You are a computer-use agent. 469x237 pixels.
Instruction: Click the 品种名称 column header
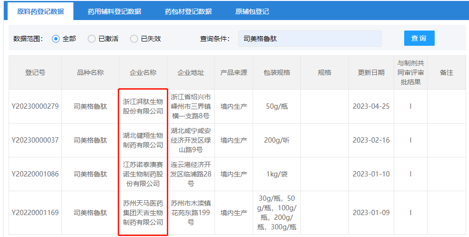tap(91, 72)
